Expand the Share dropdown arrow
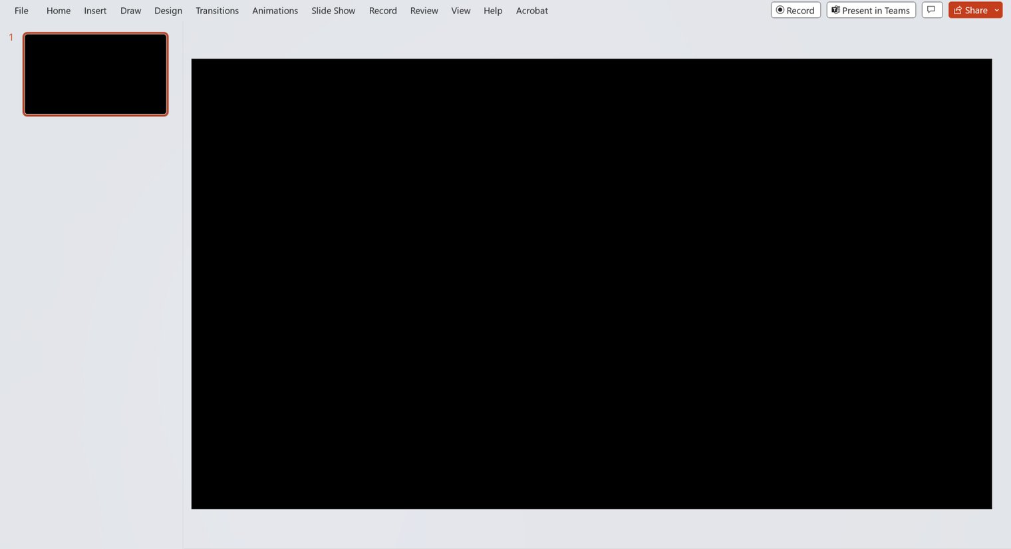This screenshot has height=549, width=1011. tap(997, 10)
